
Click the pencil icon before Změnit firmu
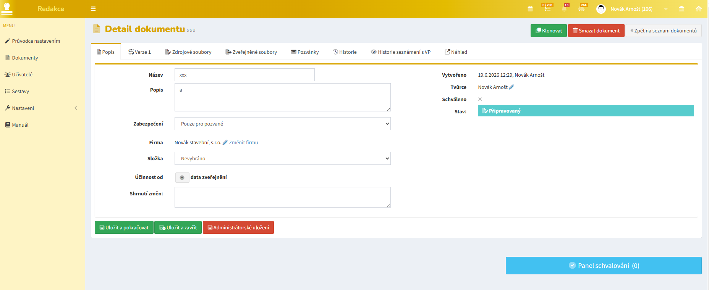coord(225,142)
